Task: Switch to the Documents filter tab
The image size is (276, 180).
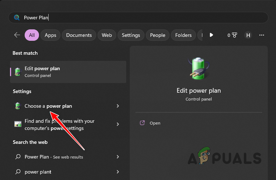Action: click(79, 35)
